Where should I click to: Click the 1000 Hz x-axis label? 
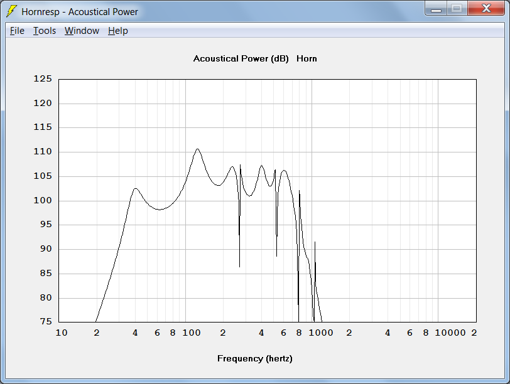[321, 333]
